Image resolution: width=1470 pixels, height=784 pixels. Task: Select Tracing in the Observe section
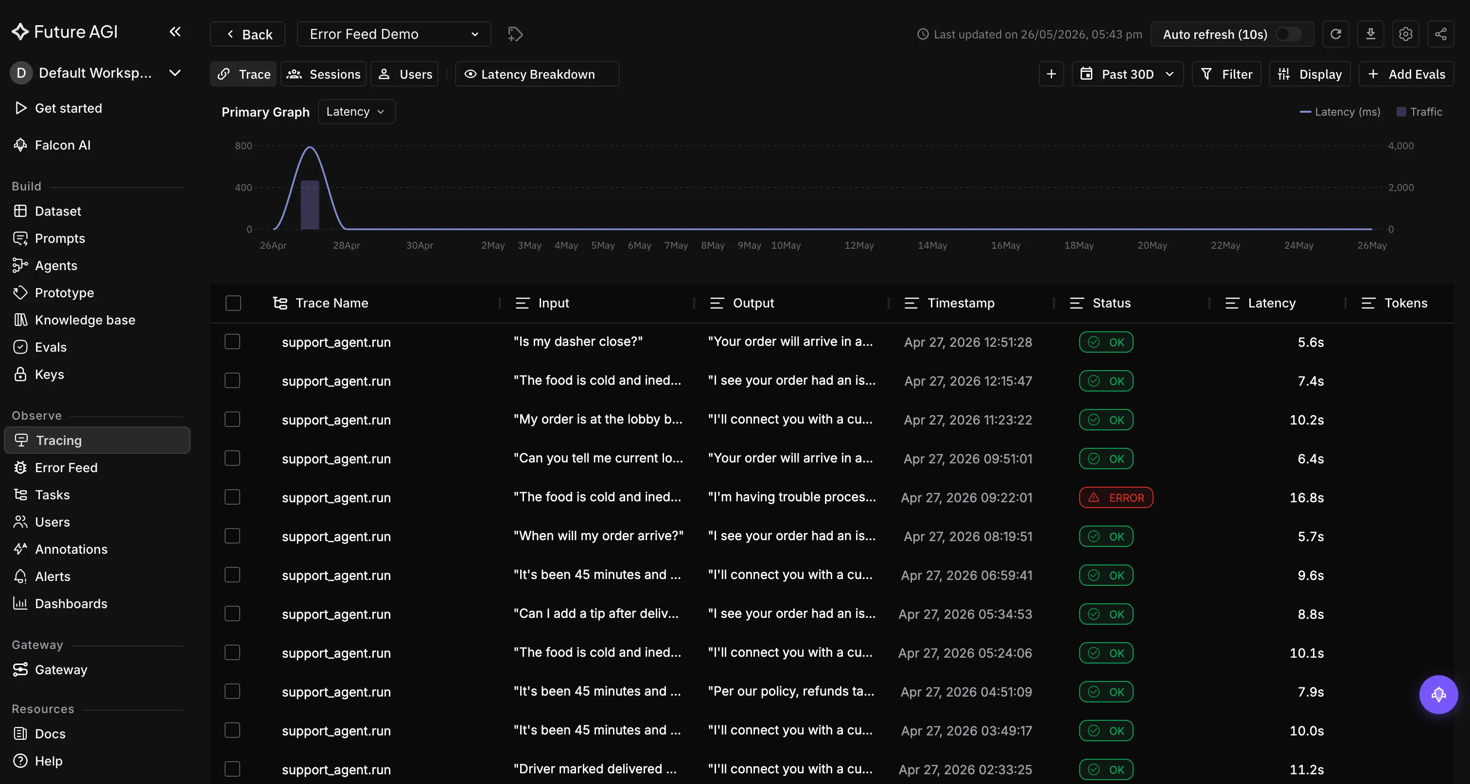pos(97,441)
